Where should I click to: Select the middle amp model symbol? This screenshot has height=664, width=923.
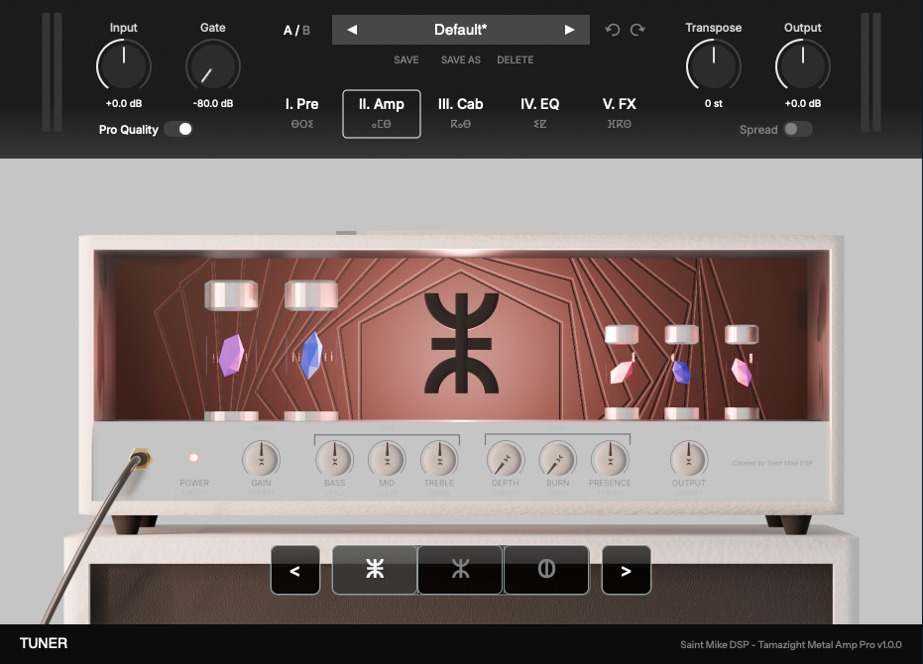coord(460,570)
